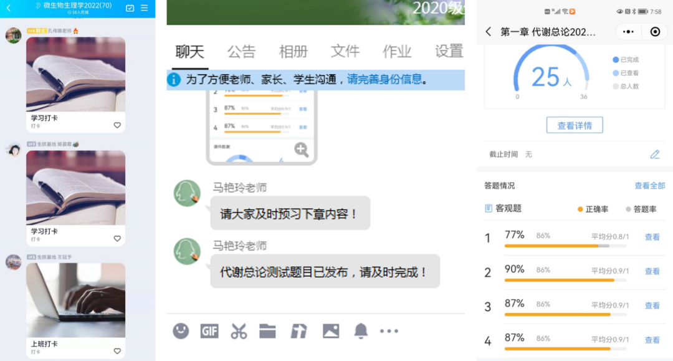Click the pencil edit icon beside 截止时间
Screen dimensions: 673x361
point(654,155)
